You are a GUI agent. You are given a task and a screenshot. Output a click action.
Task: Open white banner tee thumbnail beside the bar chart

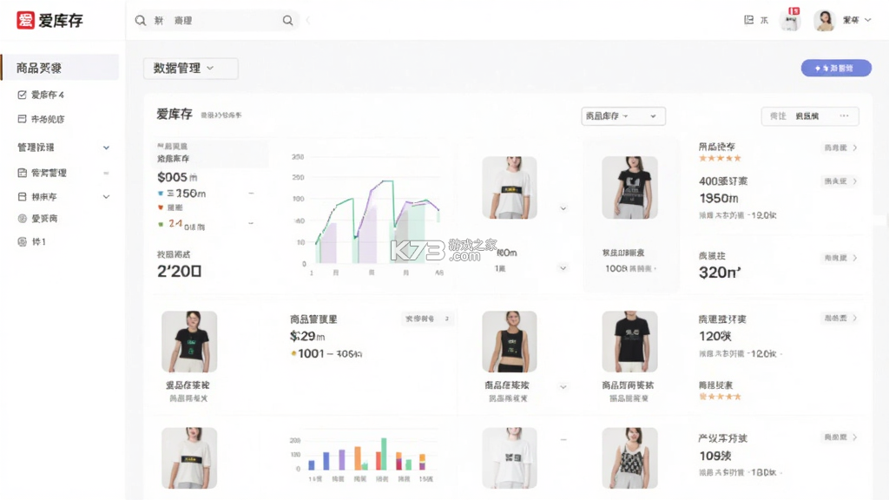tap(188, 458)
